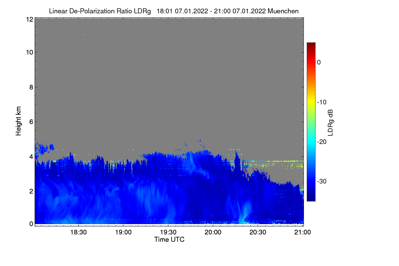Click the plot title 'Linear De-Polarization Ratio LDRg'
Image resolution: width=399 pixels, height=266 pixels.
tap(100, 11)
